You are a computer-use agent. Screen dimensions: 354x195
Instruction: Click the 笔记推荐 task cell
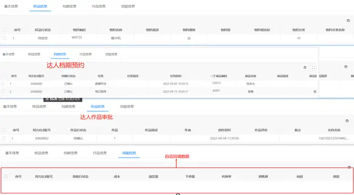[x=101, y=91]
